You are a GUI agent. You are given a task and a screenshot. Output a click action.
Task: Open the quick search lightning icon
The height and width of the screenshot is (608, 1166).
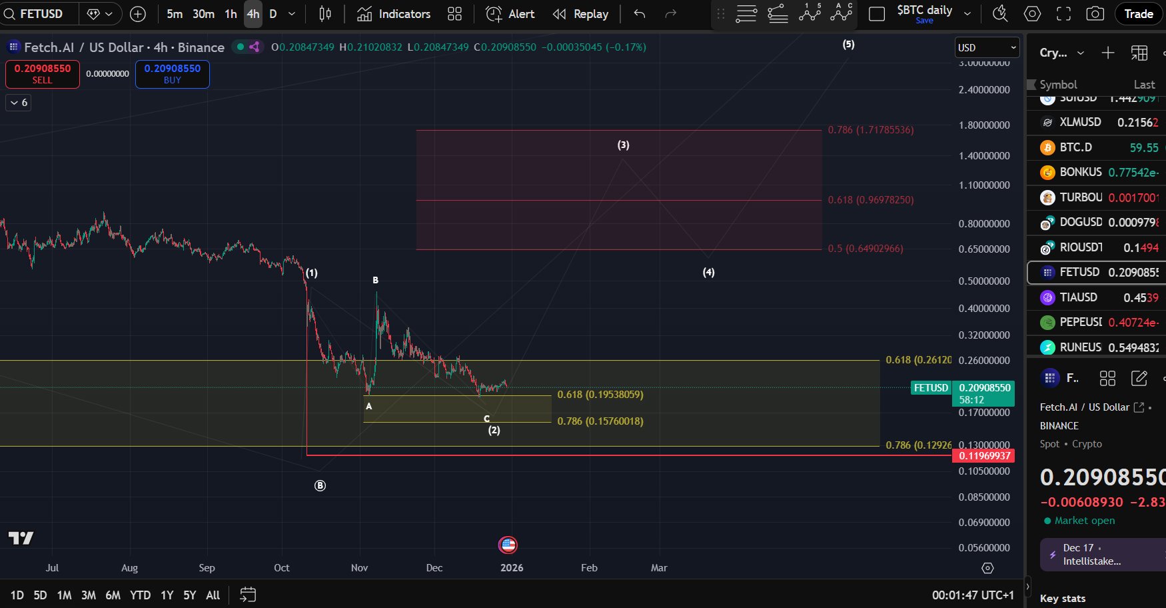1000,14
